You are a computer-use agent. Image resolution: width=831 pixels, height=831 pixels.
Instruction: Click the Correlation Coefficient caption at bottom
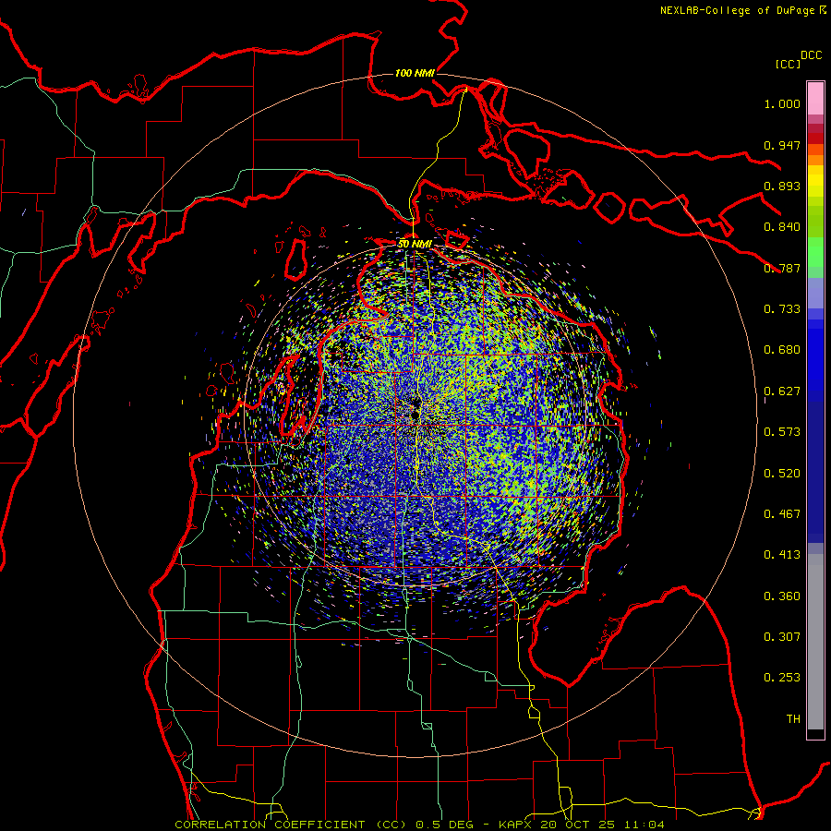click(420, 825)
